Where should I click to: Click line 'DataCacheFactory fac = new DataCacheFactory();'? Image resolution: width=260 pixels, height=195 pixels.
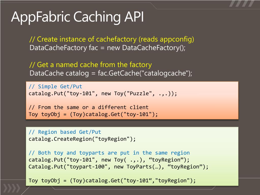pyautogui.click(x=107, y=48)
